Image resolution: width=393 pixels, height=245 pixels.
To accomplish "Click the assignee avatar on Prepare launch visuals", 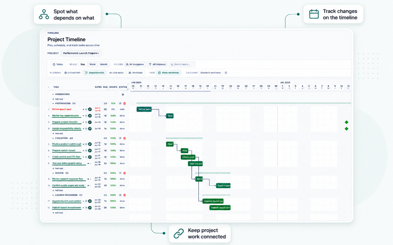I will point(90,150).
